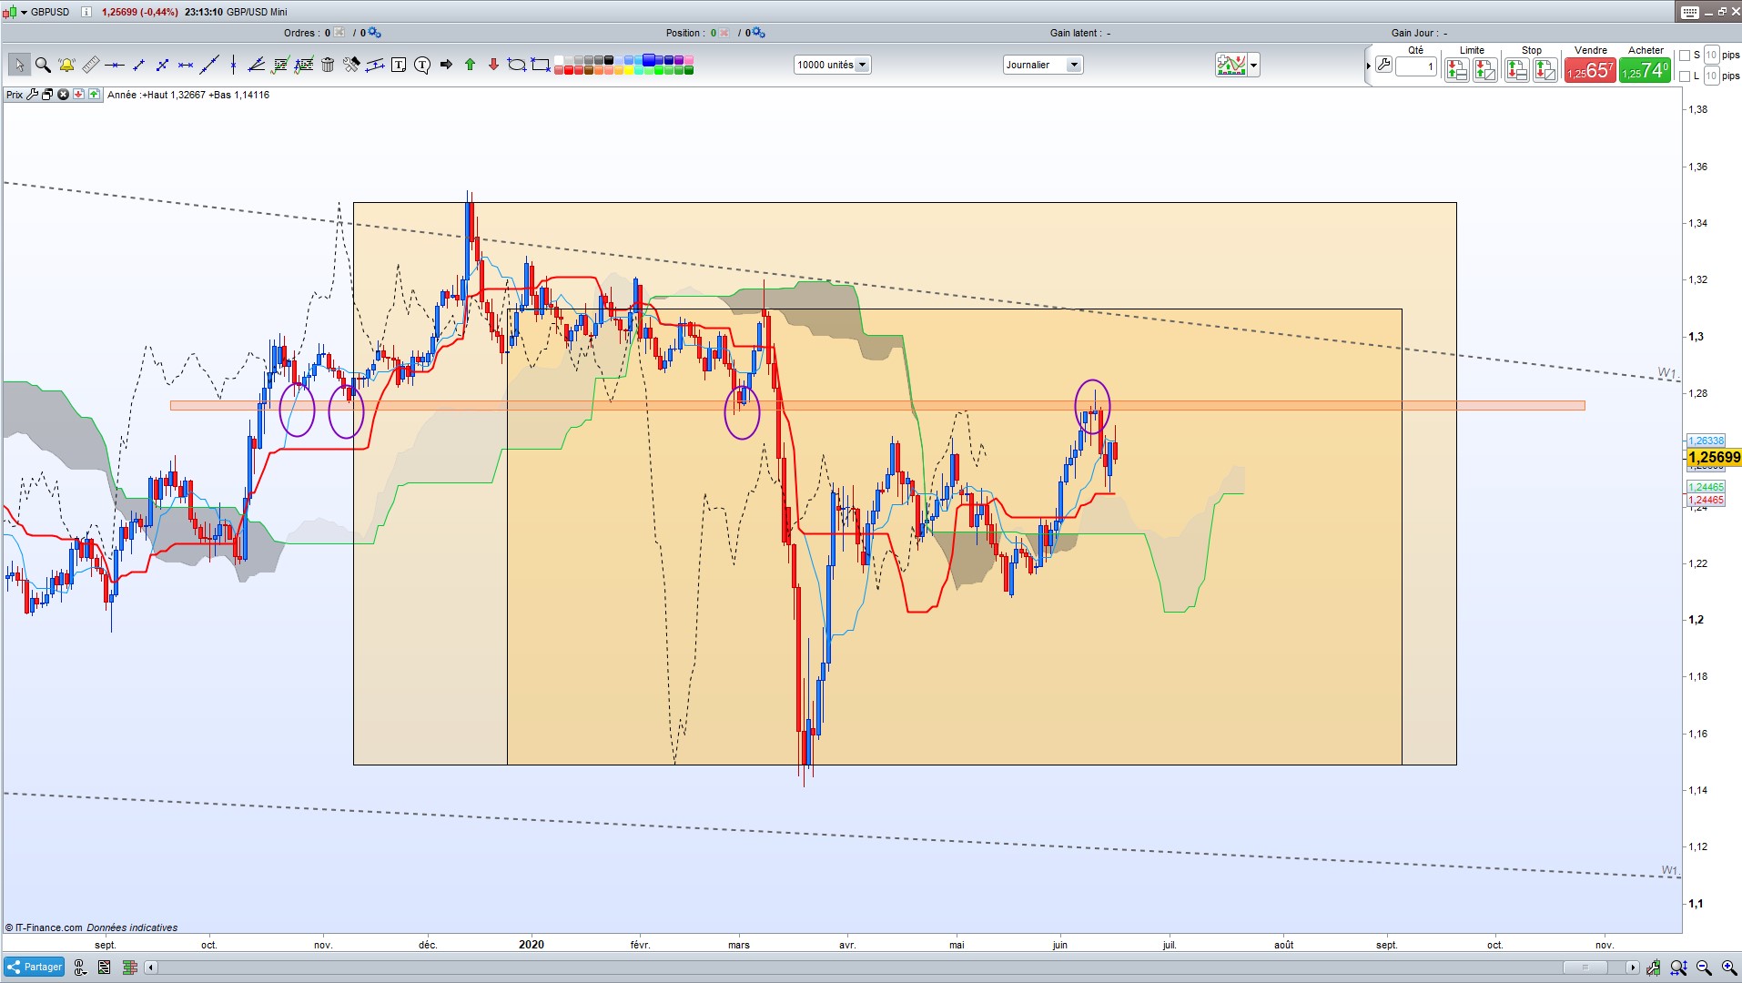Select the red down arrow tool
The width and height of the screenshot is (1742, 983).
[x=493, y=65]
